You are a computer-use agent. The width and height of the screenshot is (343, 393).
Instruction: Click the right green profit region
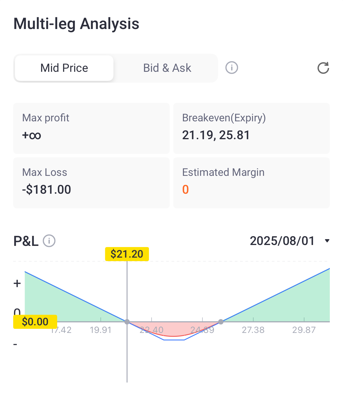[293, 305]
